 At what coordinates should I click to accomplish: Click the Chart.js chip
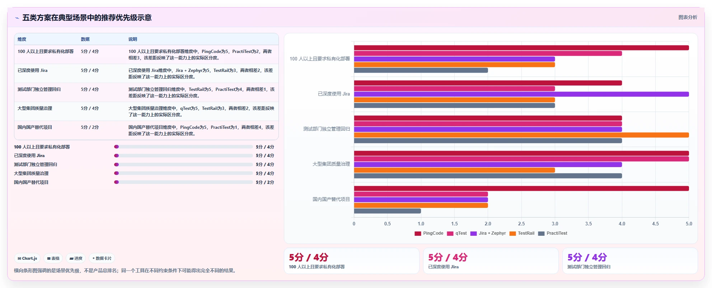(x=27, y=258)
